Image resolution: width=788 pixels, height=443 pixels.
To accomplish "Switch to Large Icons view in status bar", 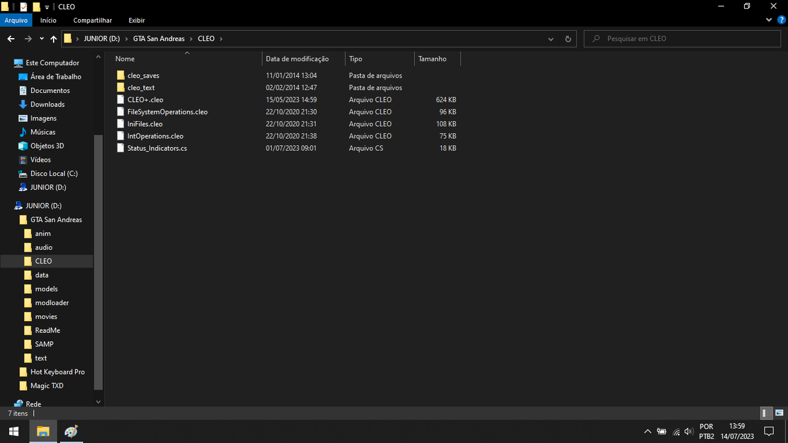I will click(x=779, y=413).
